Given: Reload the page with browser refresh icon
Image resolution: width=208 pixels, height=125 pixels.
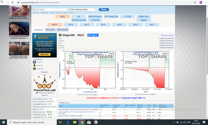Looking at the screenshot, I should (x=12, y=2).
